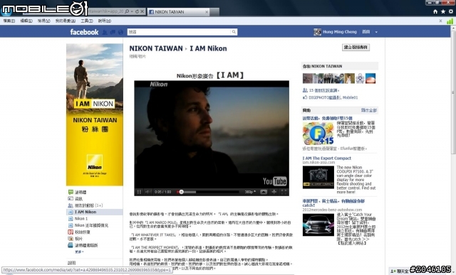This screenshot has height=275, width=456.
Task: Open the last sidebar item with blue icon
Action: click(83, 245)
